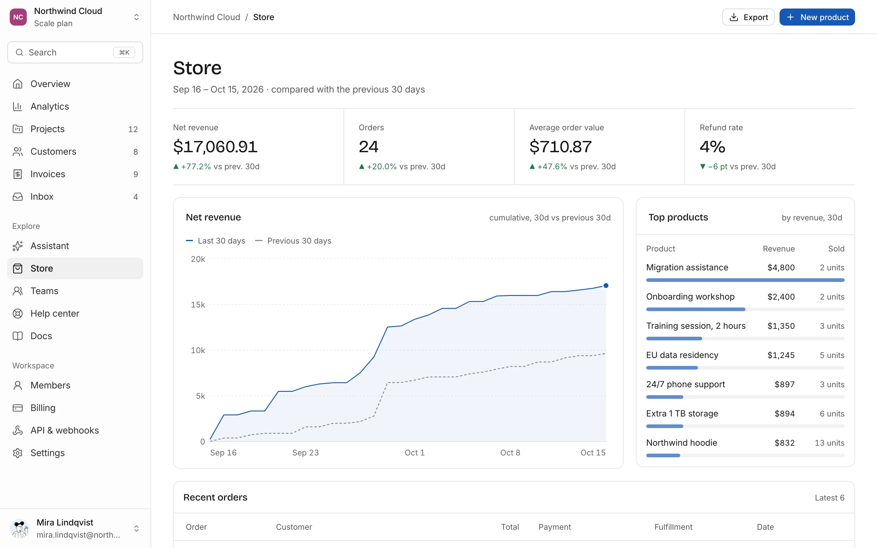Click the Revenue column header

tap(778, 249)
